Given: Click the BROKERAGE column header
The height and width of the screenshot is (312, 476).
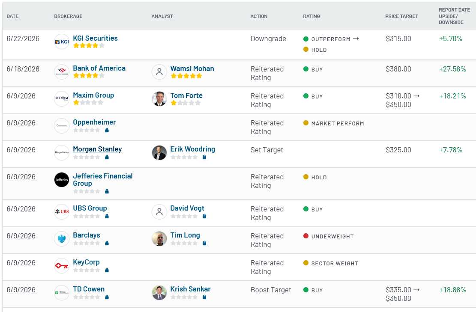Looking at the screenshot, I should 68,16.
